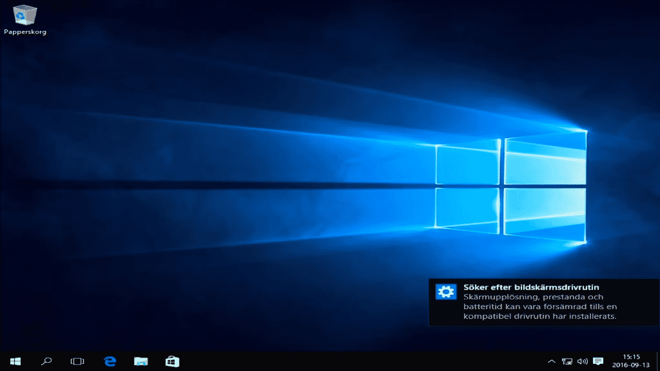Click the 15:15 clock time

point(631,357)
